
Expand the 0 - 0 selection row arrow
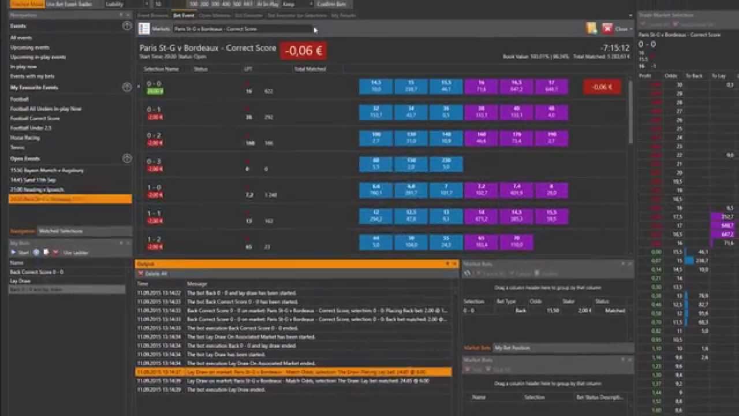click(x=139, y=87)
